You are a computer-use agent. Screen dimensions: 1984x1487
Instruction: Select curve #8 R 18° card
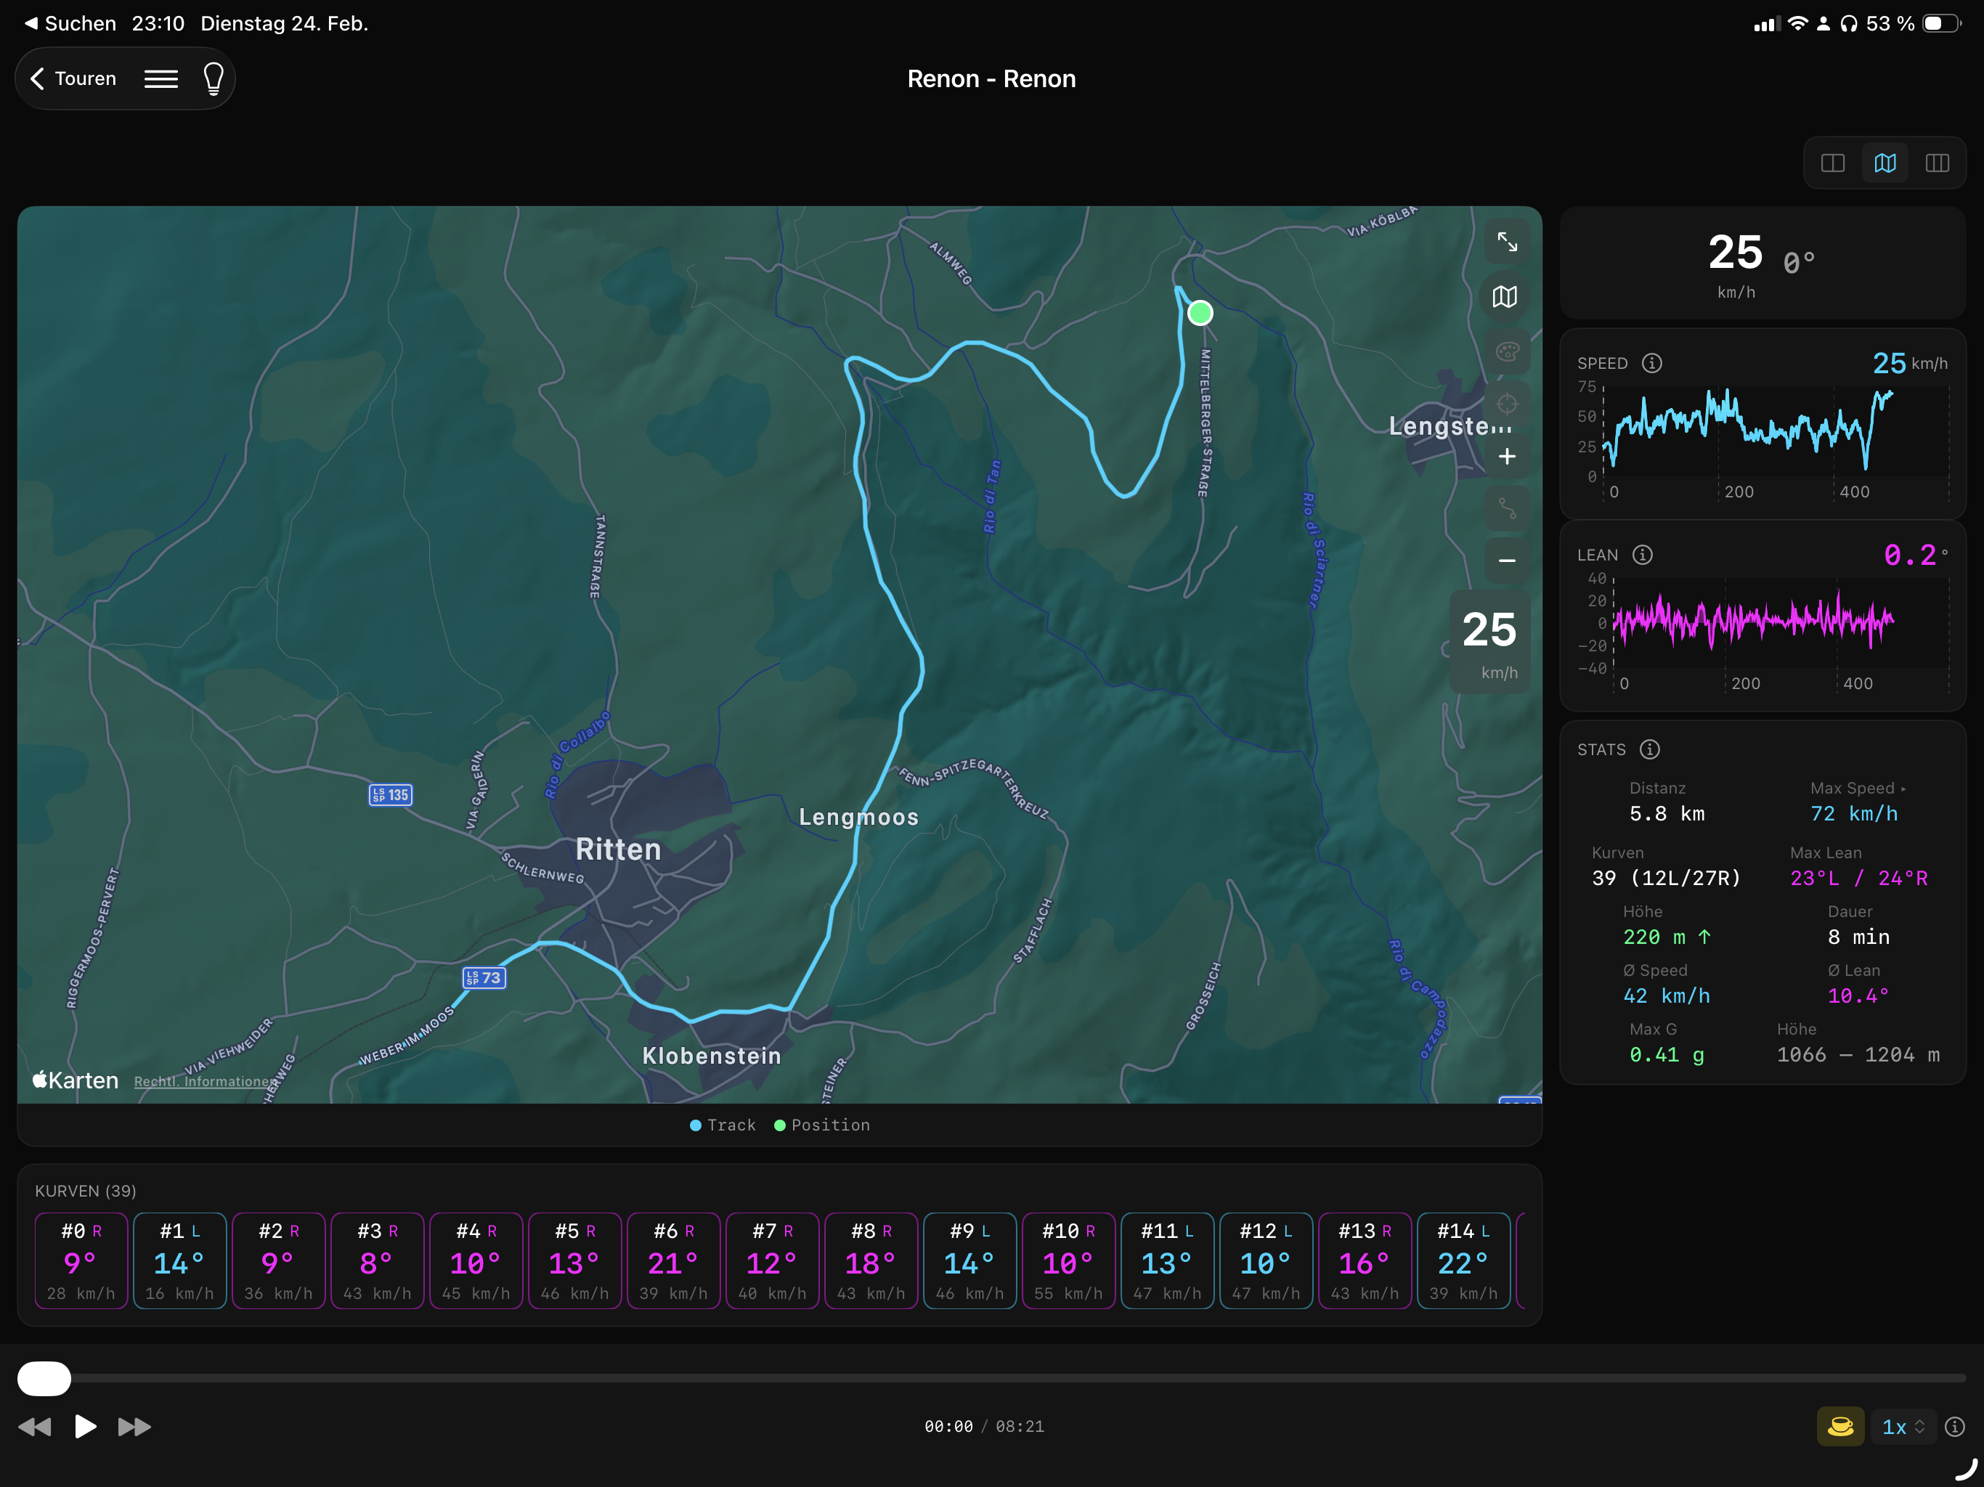pyautogui.click(x=871, y=1261)
